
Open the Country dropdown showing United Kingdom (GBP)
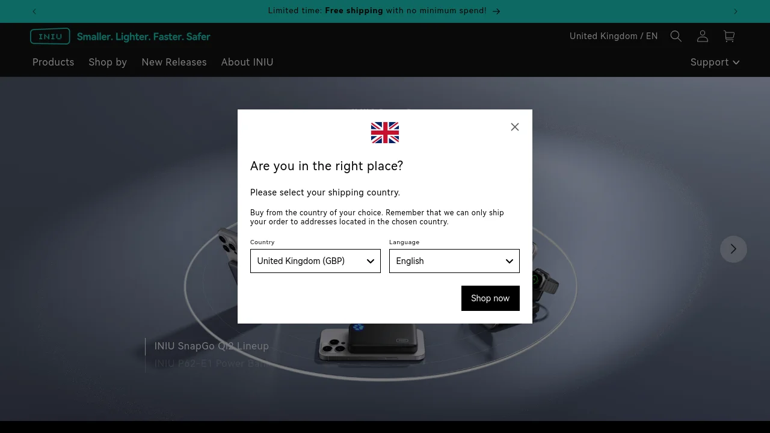pos(315,261)
